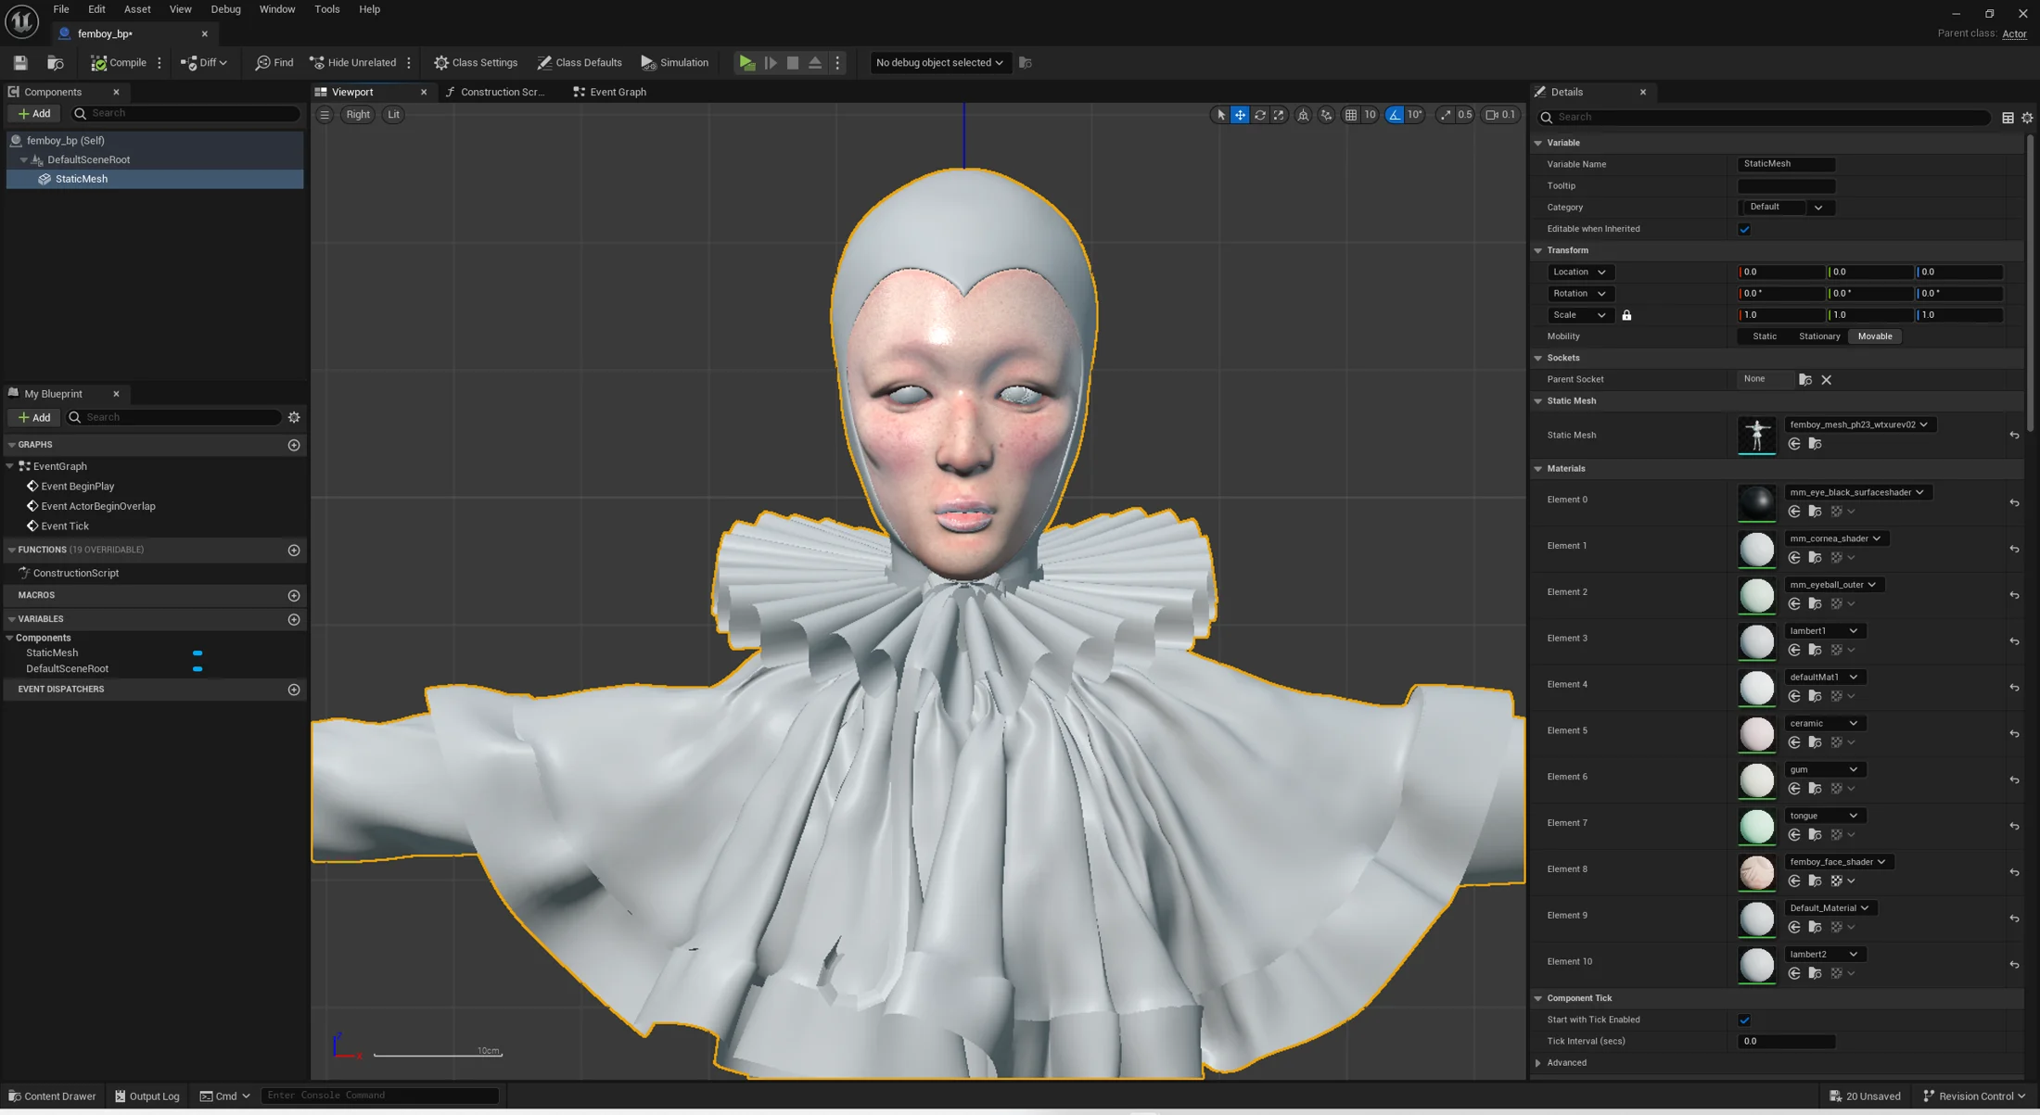
Task: Reset Static Mesh to default arrow
Action: point(2014,435)
